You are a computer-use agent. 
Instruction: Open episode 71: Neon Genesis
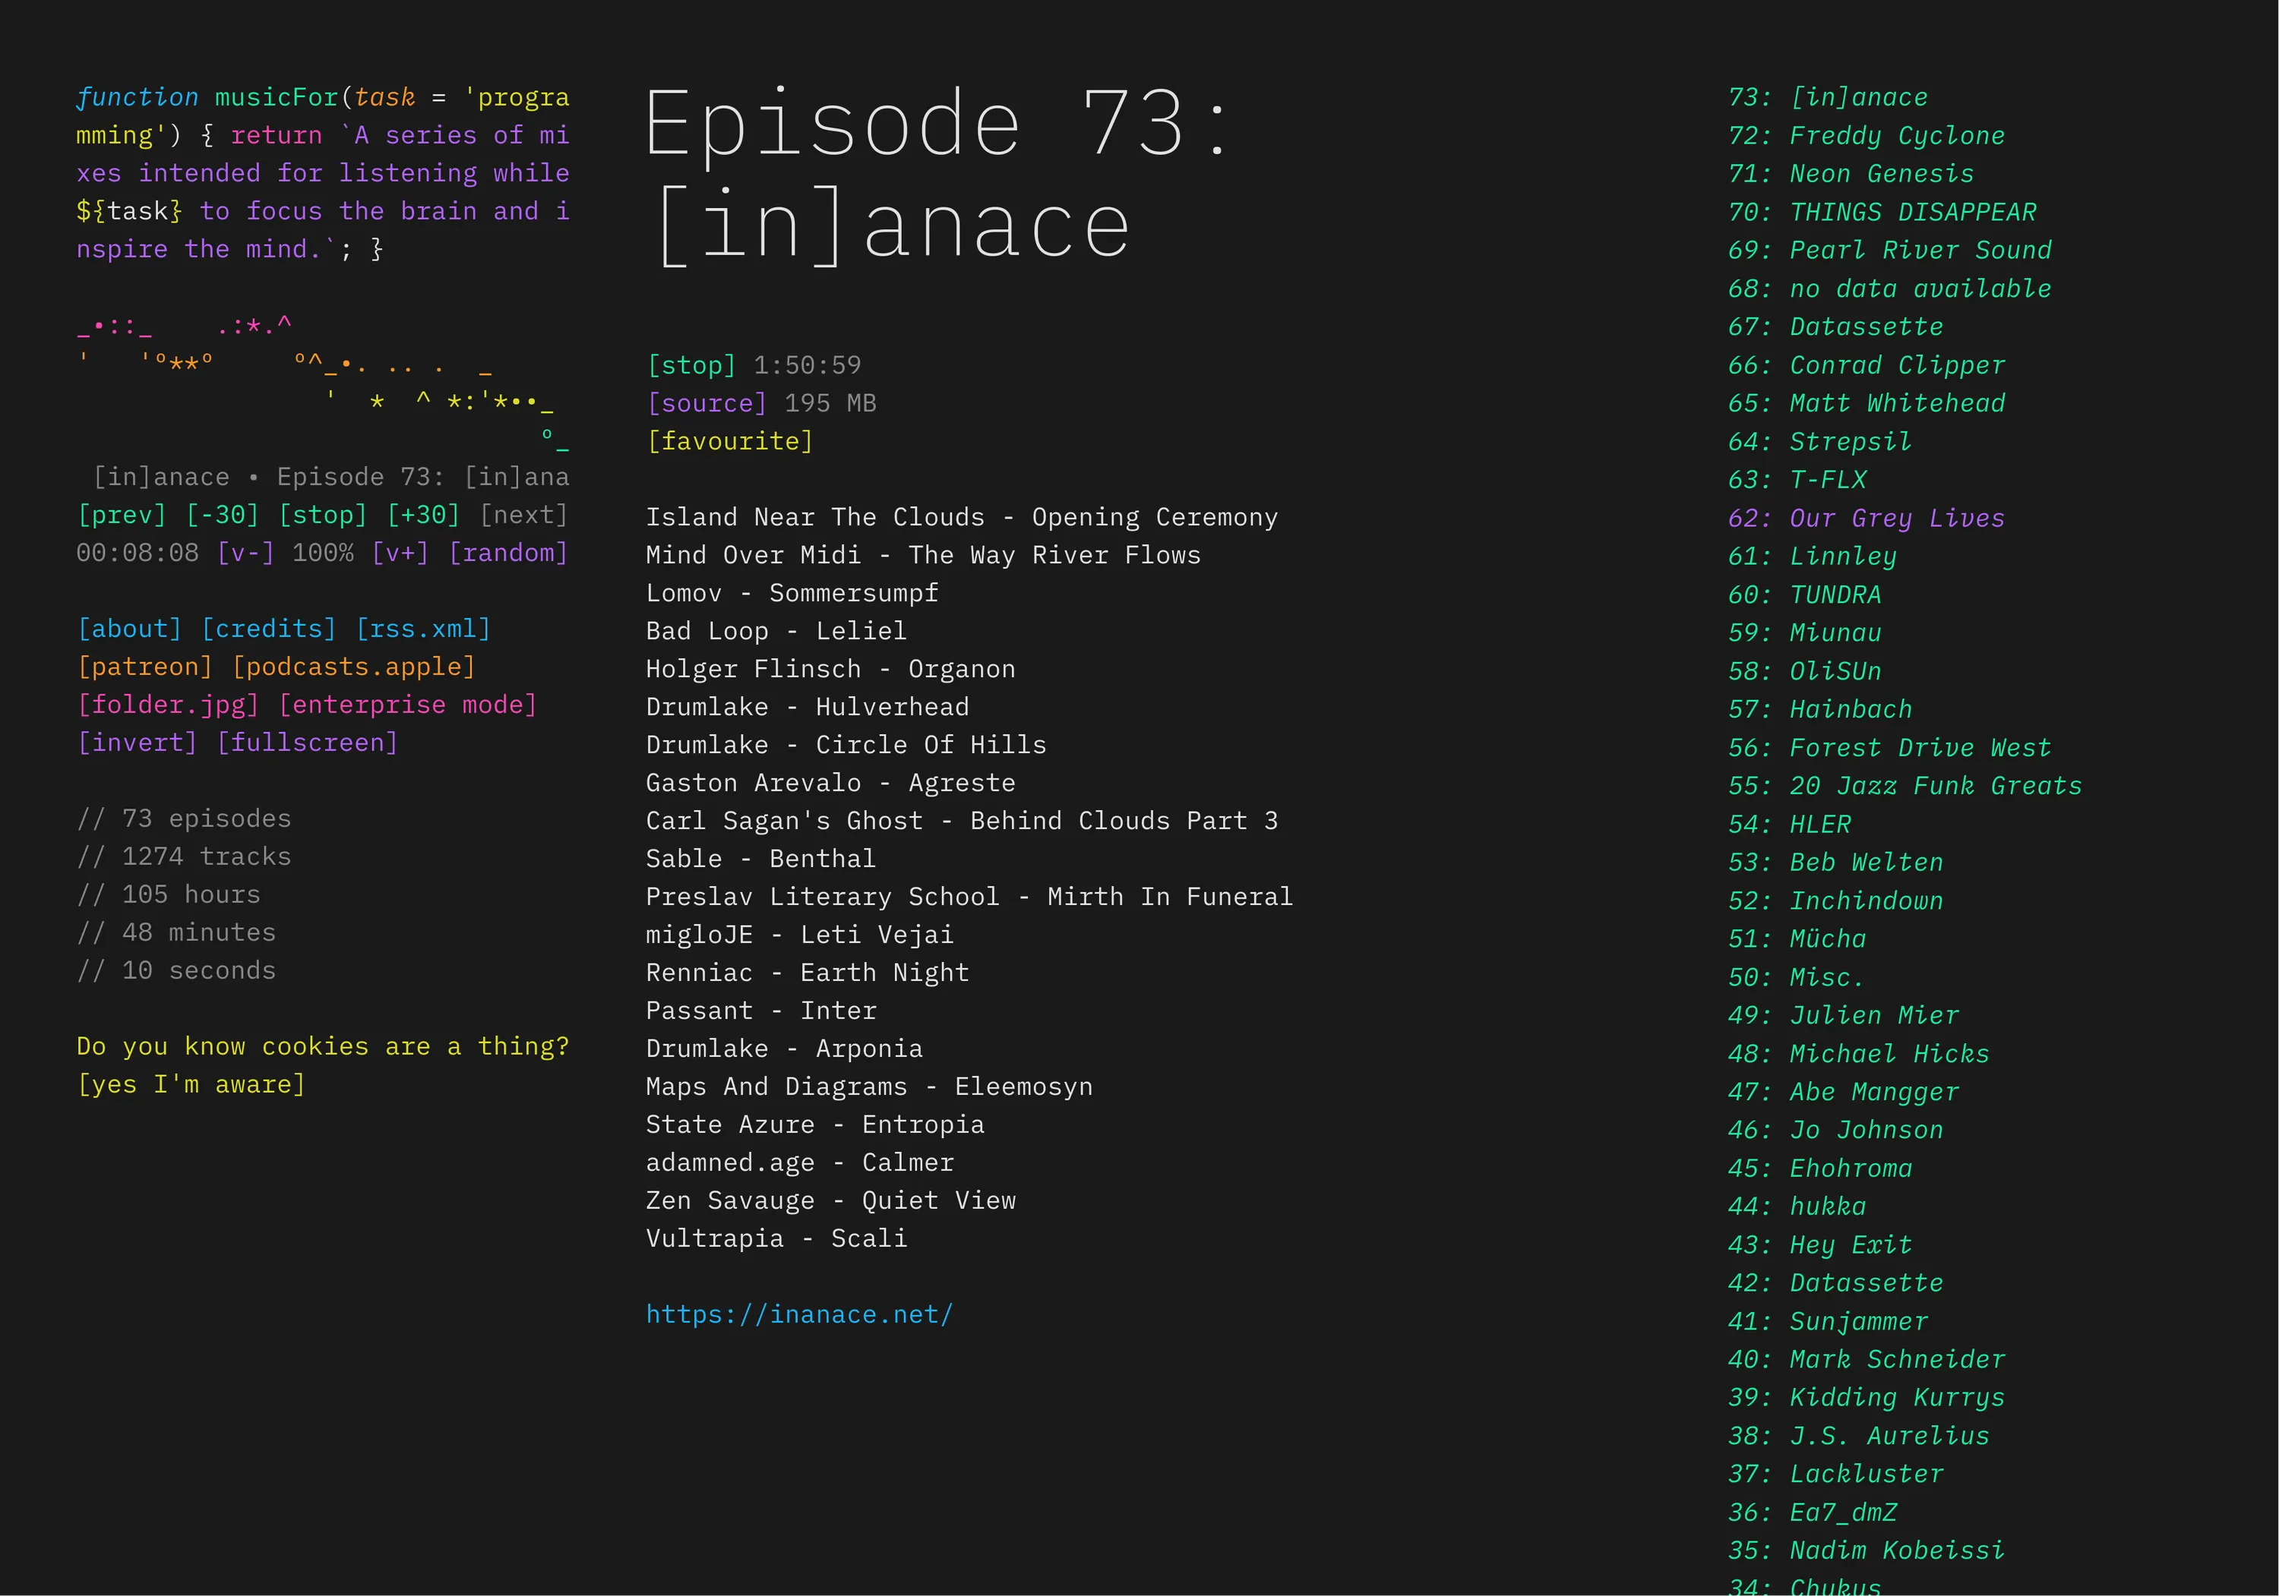tap(1851, 174)
